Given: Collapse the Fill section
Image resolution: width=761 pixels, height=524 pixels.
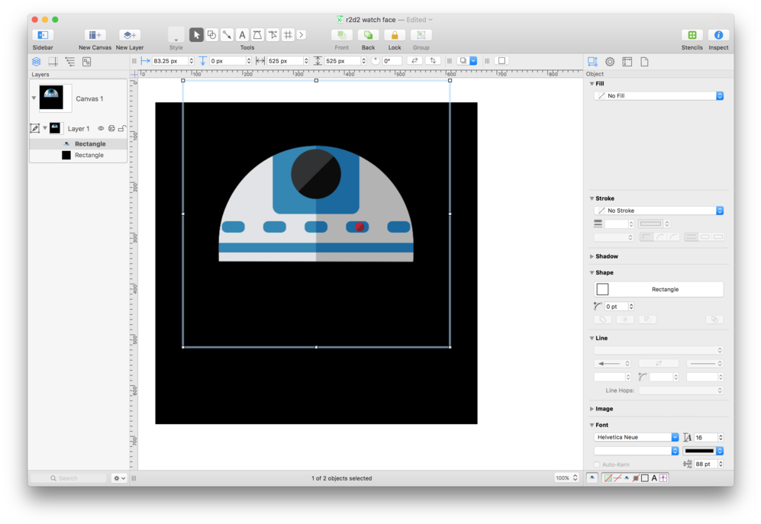Looking at the screenshot, I should point(592,83).
